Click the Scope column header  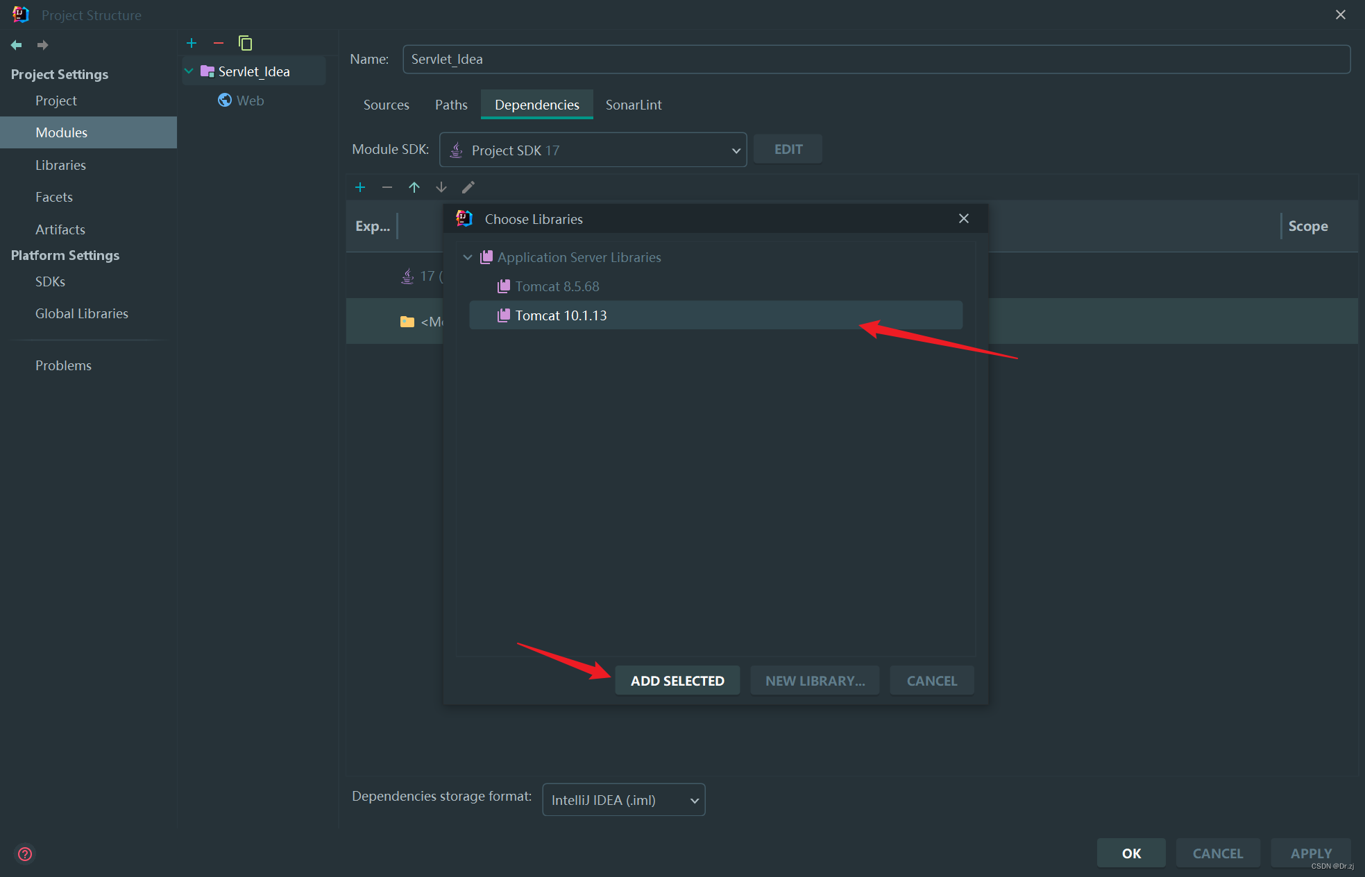tap(1308, 226)
